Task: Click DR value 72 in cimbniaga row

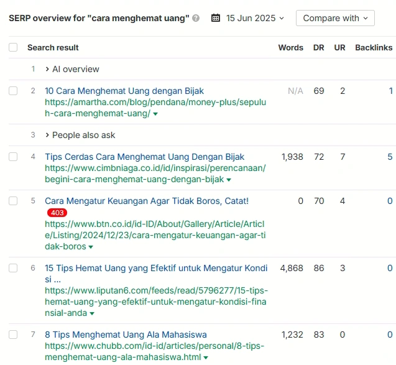Action: (x=319, y=157)
